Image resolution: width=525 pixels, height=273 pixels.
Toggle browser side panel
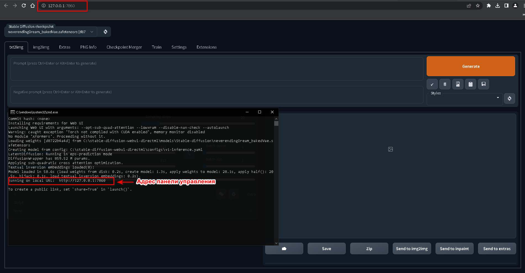(506, 6)
